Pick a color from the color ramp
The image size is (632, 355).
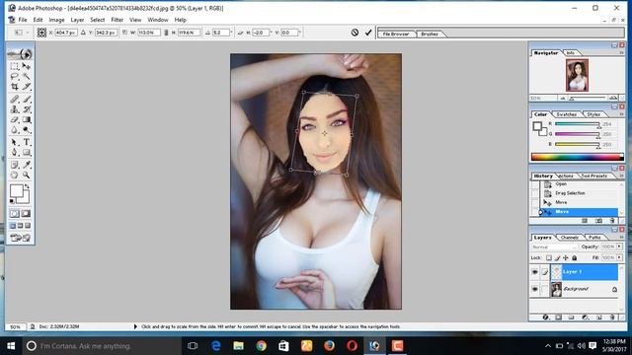tap(577, 157)
